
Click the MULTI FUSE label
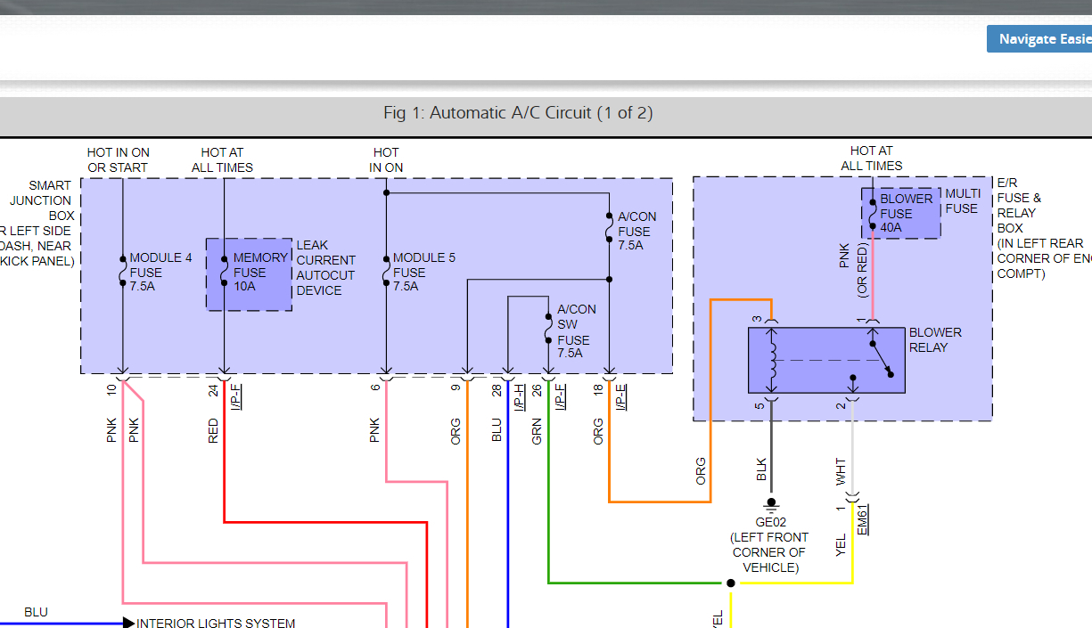click(961, 201)
